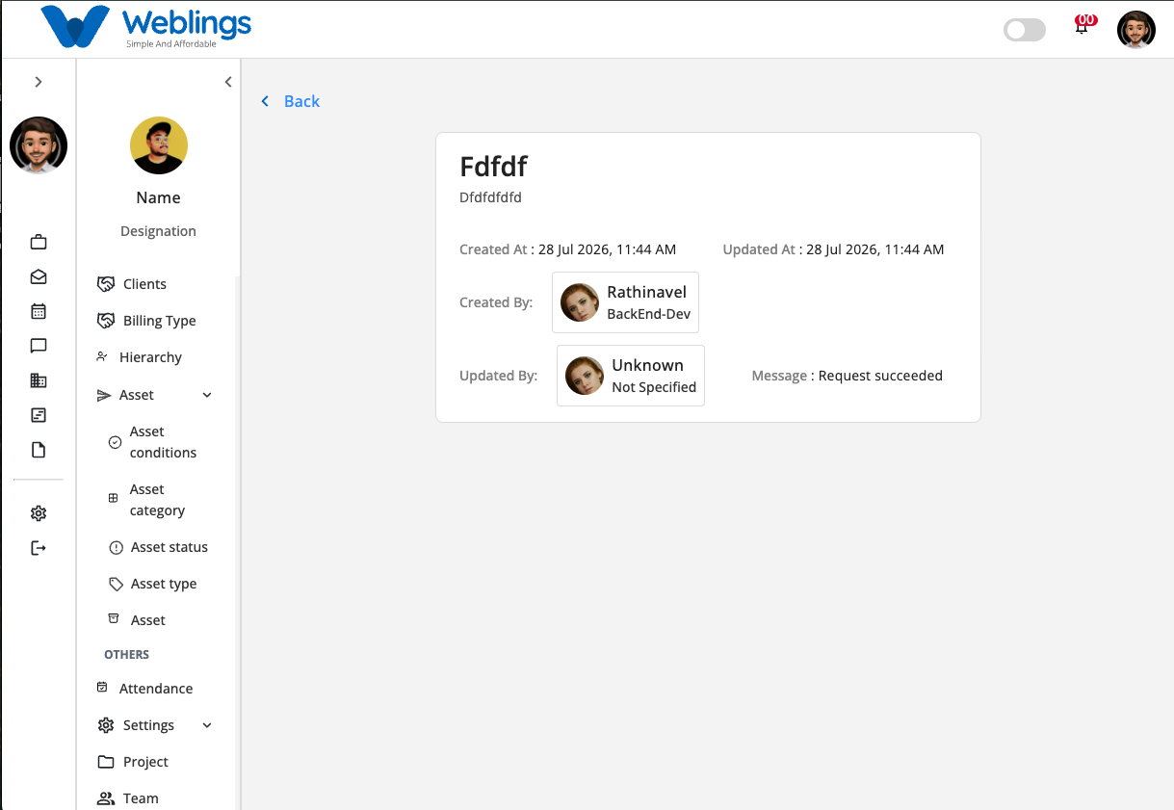Open the building icon in left rail
The height and width of the screenshot is (810, 1174).
click(39, 380)
